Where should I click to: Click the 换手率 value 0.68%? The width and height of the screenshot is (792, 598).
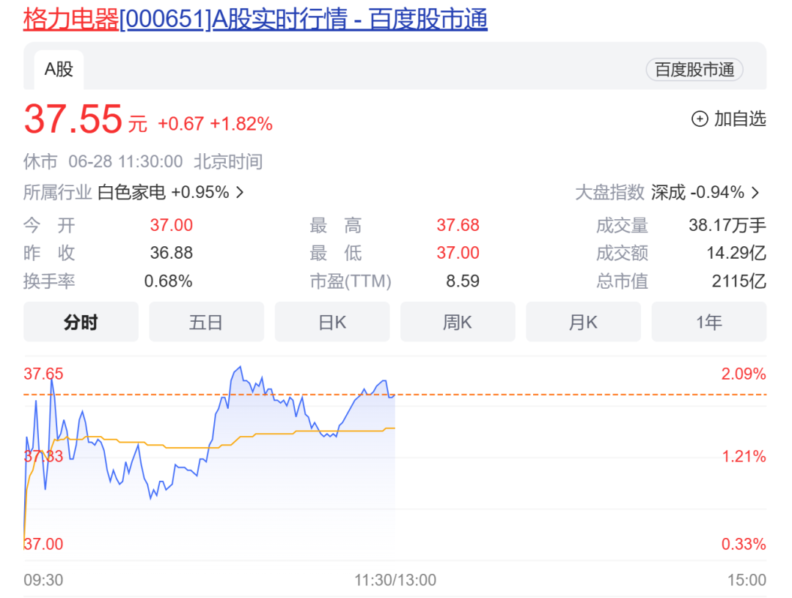(168, 281)
